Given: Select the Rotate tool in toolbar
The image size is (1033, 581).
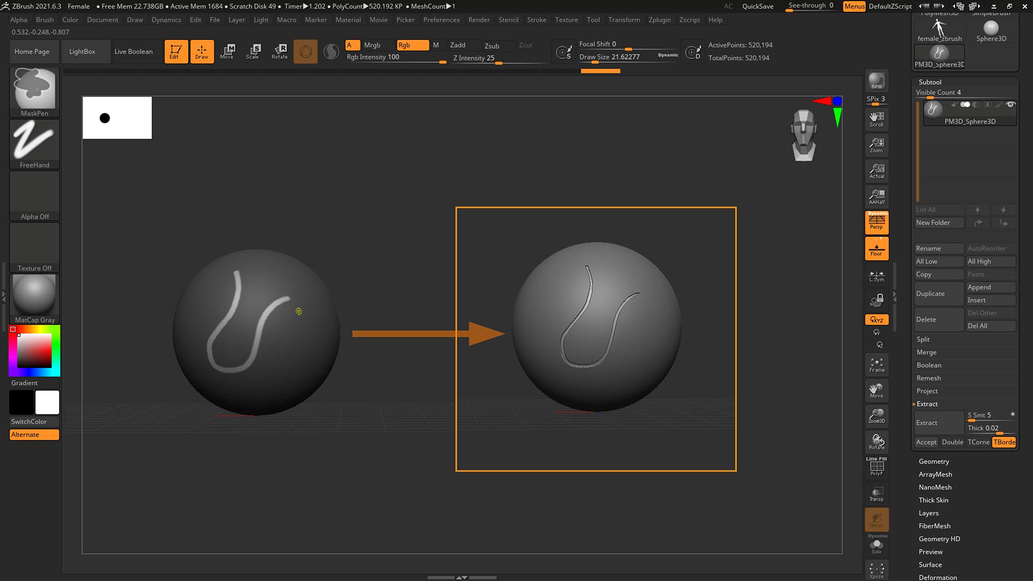Looking at the screenshot, I should [280, 51].
